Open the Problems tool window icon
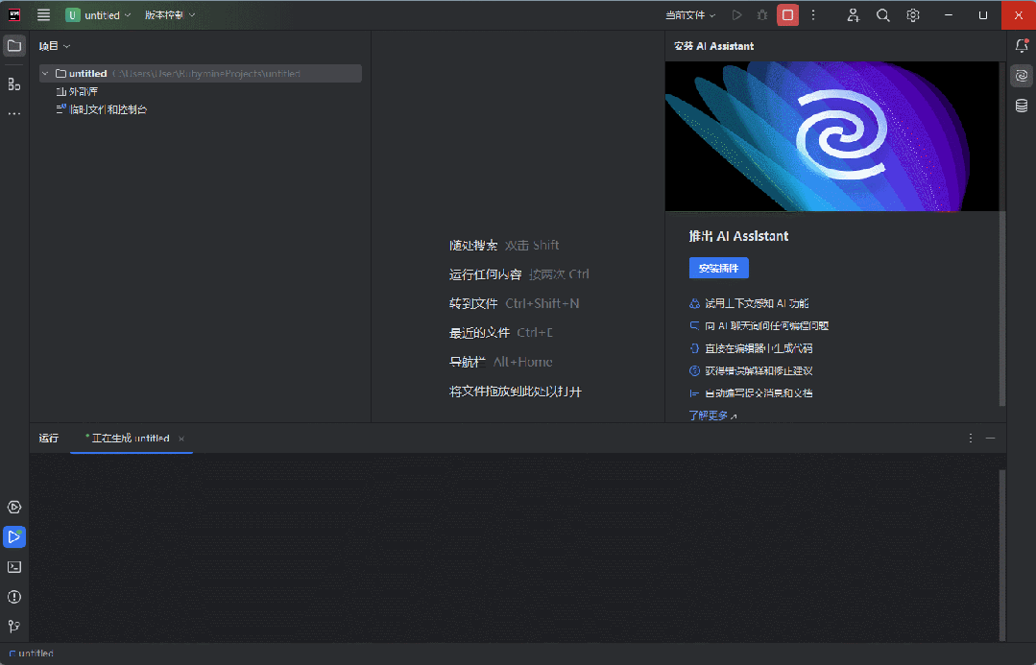 pyautogui.click(x=13, y=597)
